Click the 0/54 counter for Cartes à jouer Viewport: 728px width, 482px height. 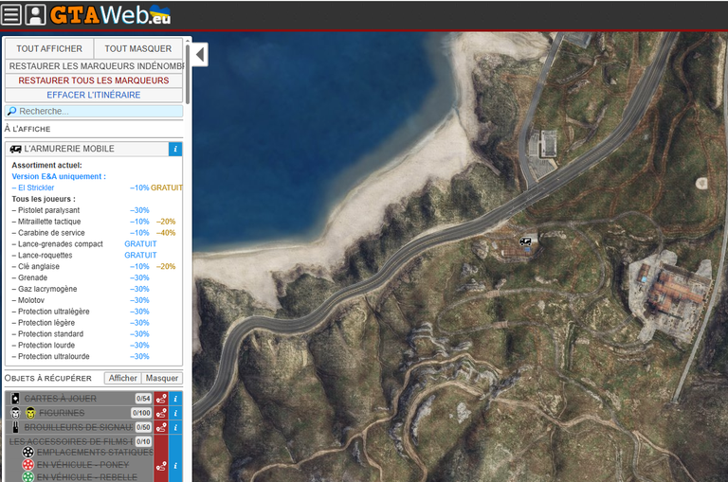point(143,399)
